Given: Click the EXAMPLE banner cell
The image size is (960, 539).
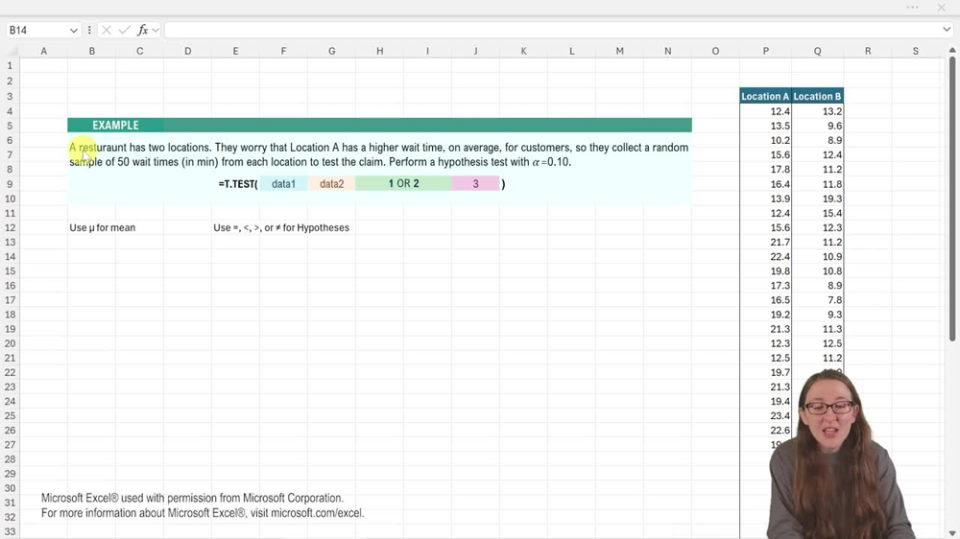Looking at the screenshot, I should click(115, 126).
